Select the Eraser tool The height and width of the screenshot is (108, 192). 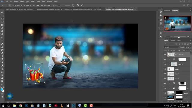(x=2, y=53)
